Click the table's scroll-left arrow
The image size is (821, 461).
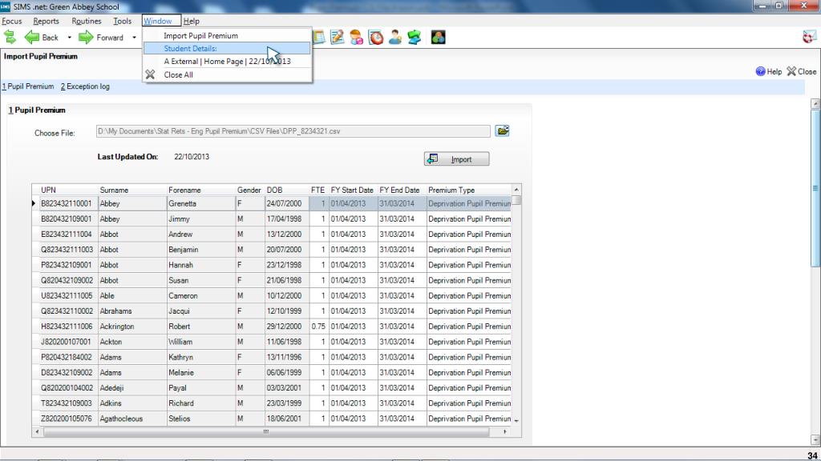point(37,431)
